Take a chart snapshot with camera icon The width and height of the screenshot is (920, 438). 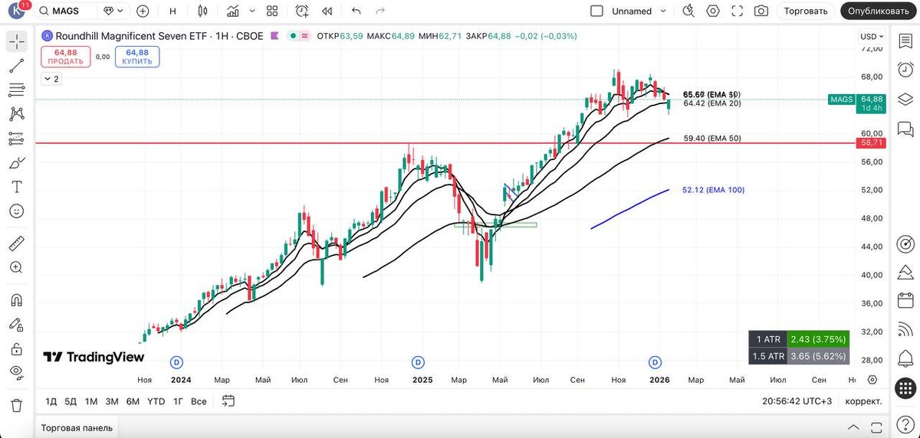761,11
